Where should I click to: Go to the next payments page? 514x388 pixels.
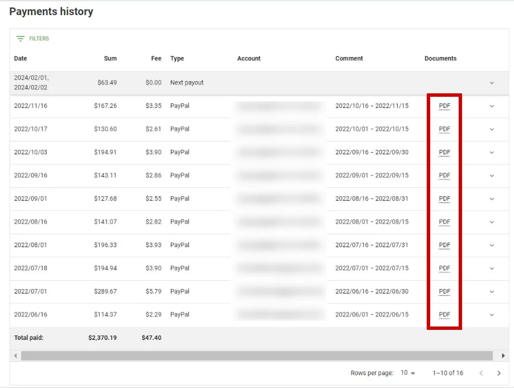click(x=498, y=373)
